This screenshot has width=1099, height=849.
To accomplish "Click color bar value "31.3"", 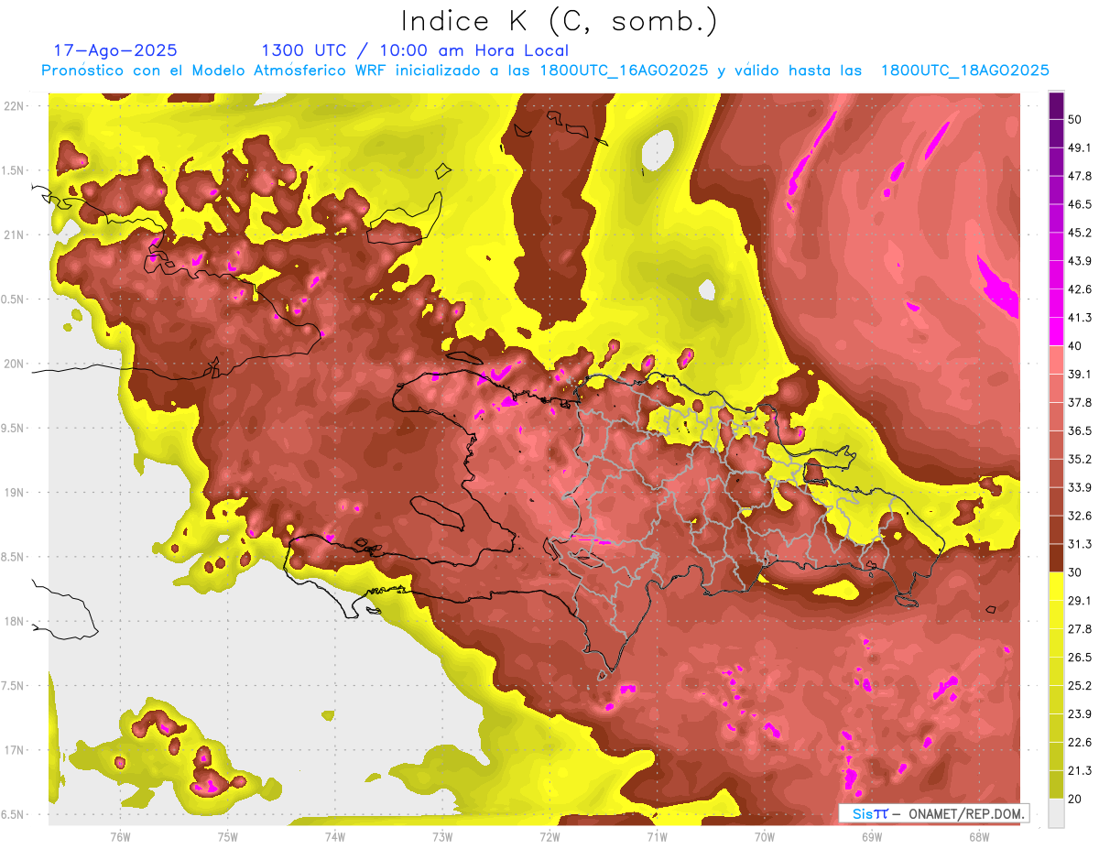I will (x=1079, y=544).
